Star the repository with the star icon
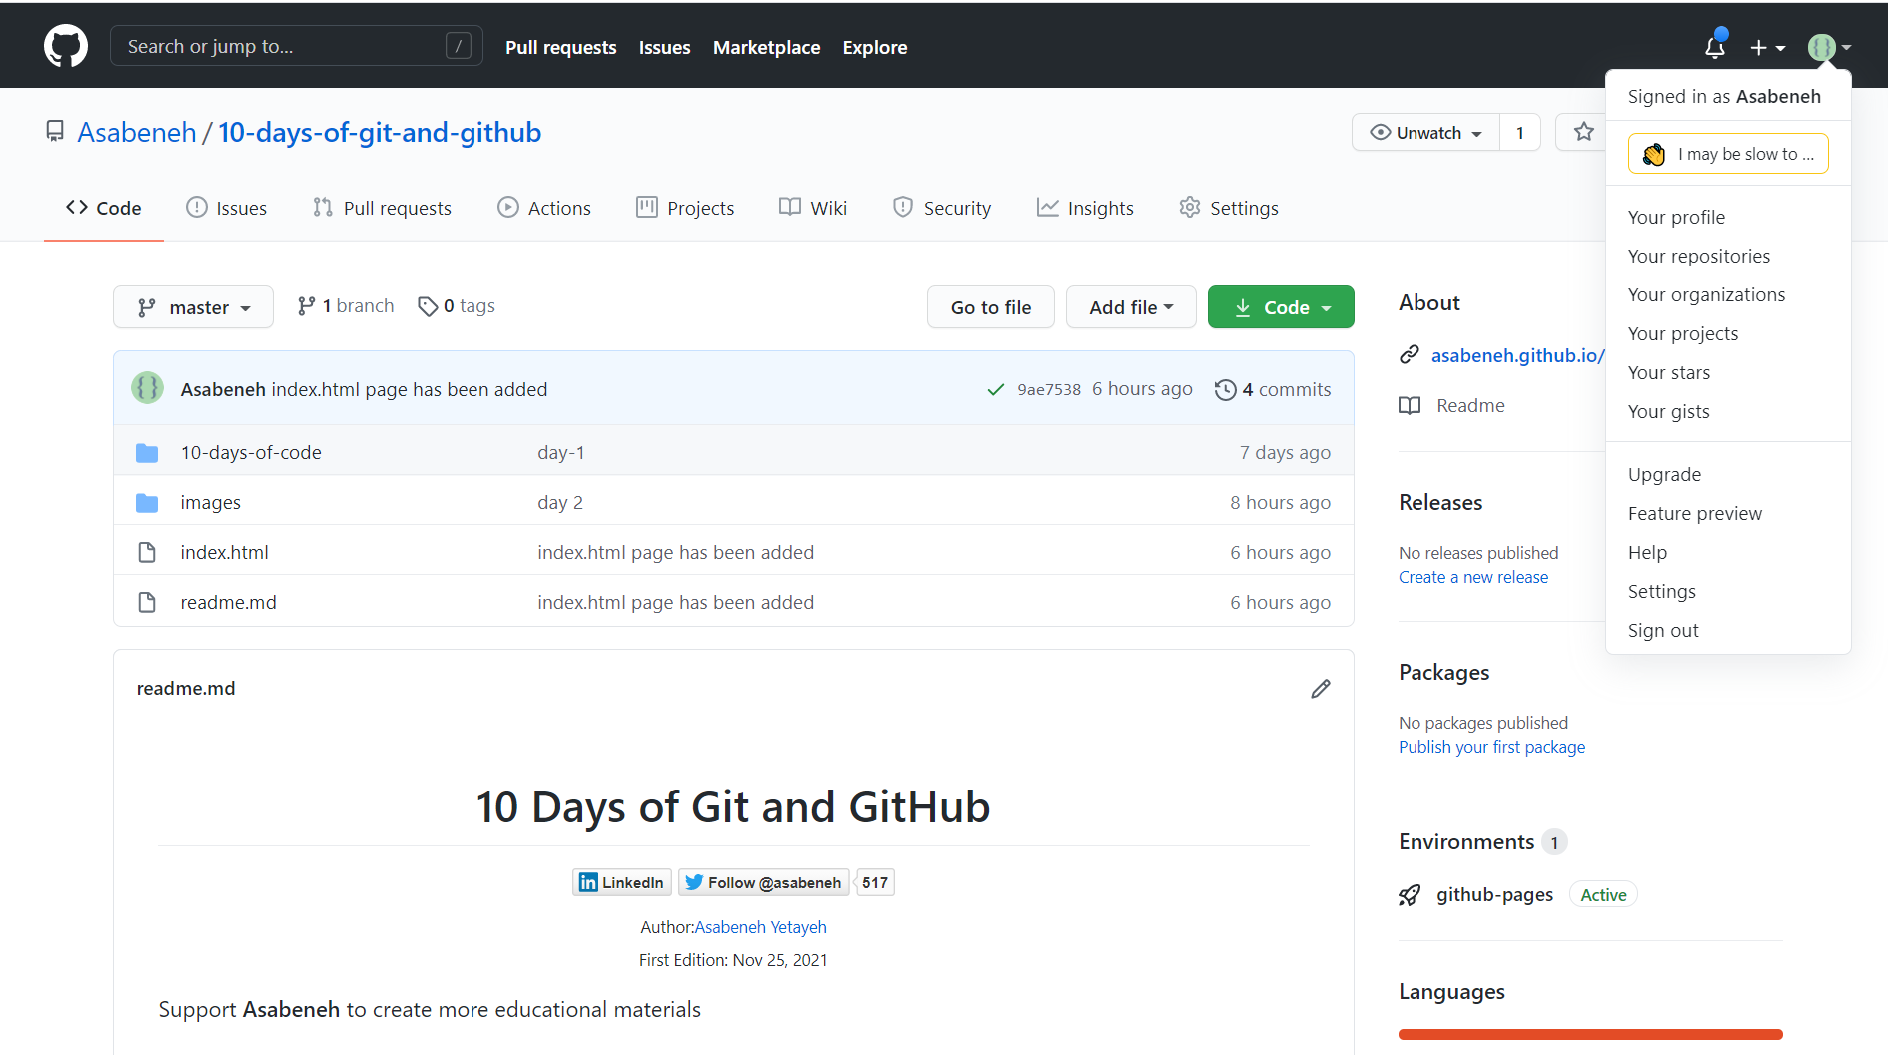The height and width of the screenshot is (1055, 1888). coord(1583,132)
